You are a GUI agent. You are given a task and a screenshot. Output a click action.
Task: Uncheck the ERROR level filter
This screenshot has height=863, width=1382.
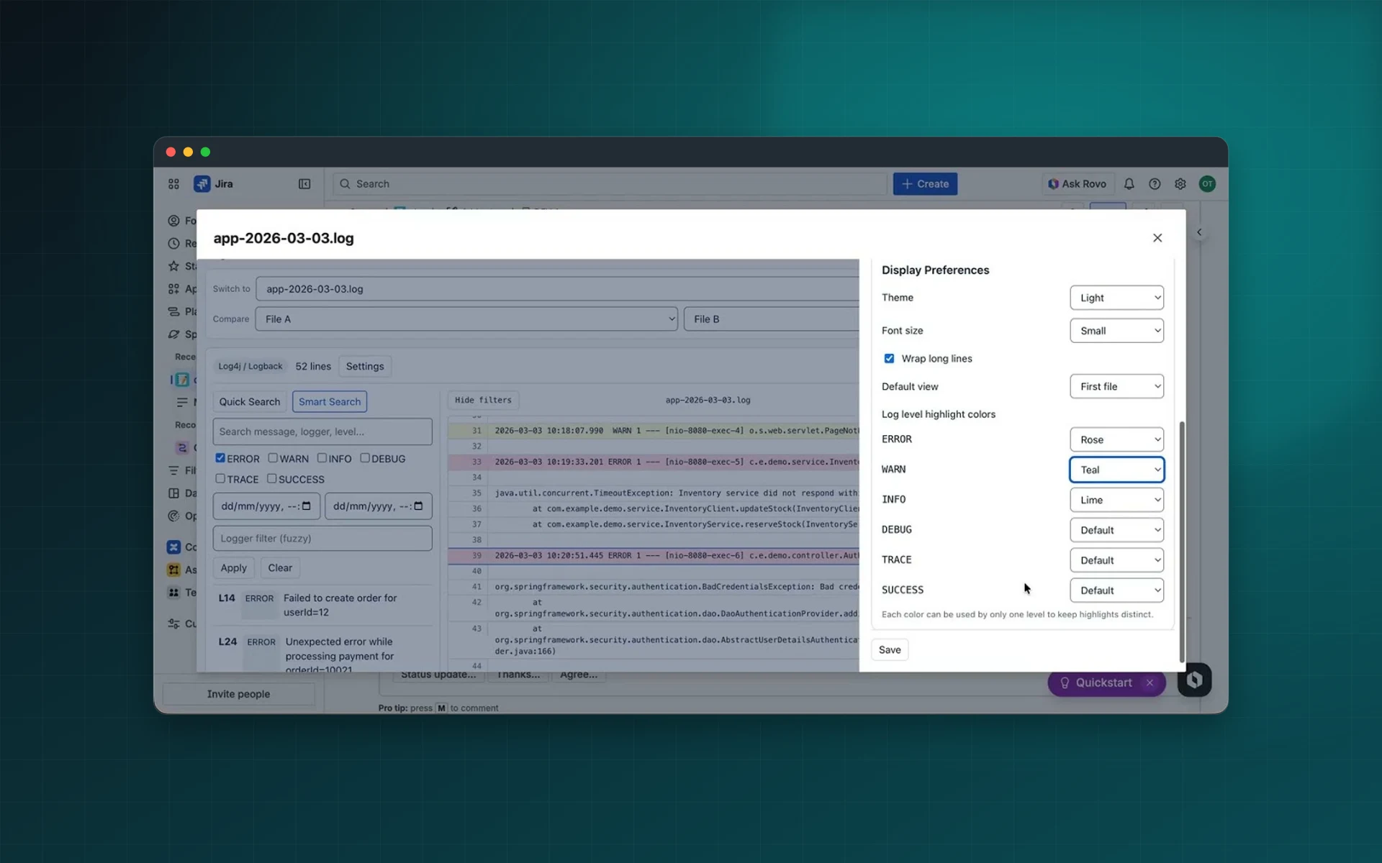220,458
